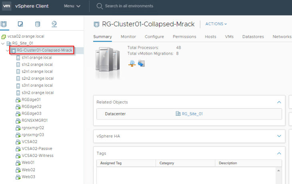This screenshot has height=184, width=292.
Task: Open the Networking view icon
Action: [x=54, y=24]
